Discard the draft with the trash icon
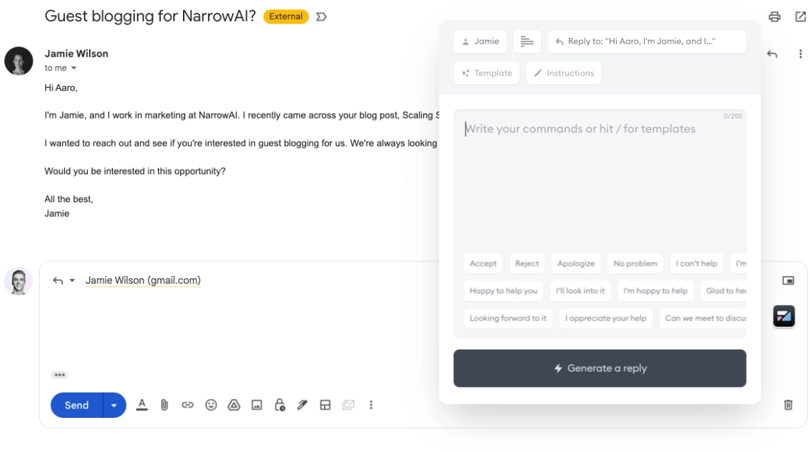Screen dimensions: 810x452 pyautogui.click(x=789, y=404)
